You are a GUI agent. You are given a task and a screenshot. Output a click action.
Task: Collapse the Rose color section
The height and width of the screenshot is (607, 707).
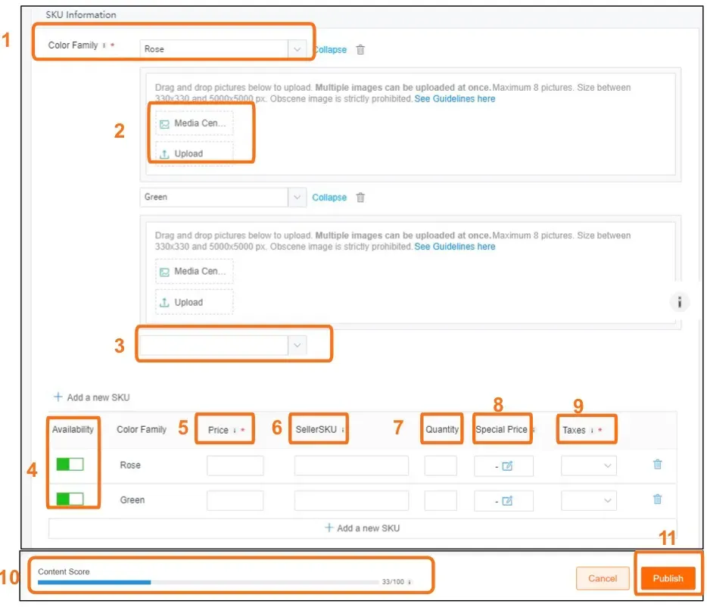(330, 50)
